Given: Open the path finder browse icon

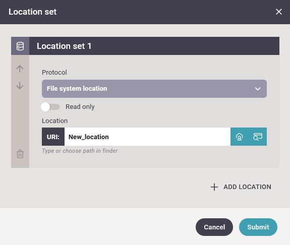Looking at the screenshot, I should 258,137.
